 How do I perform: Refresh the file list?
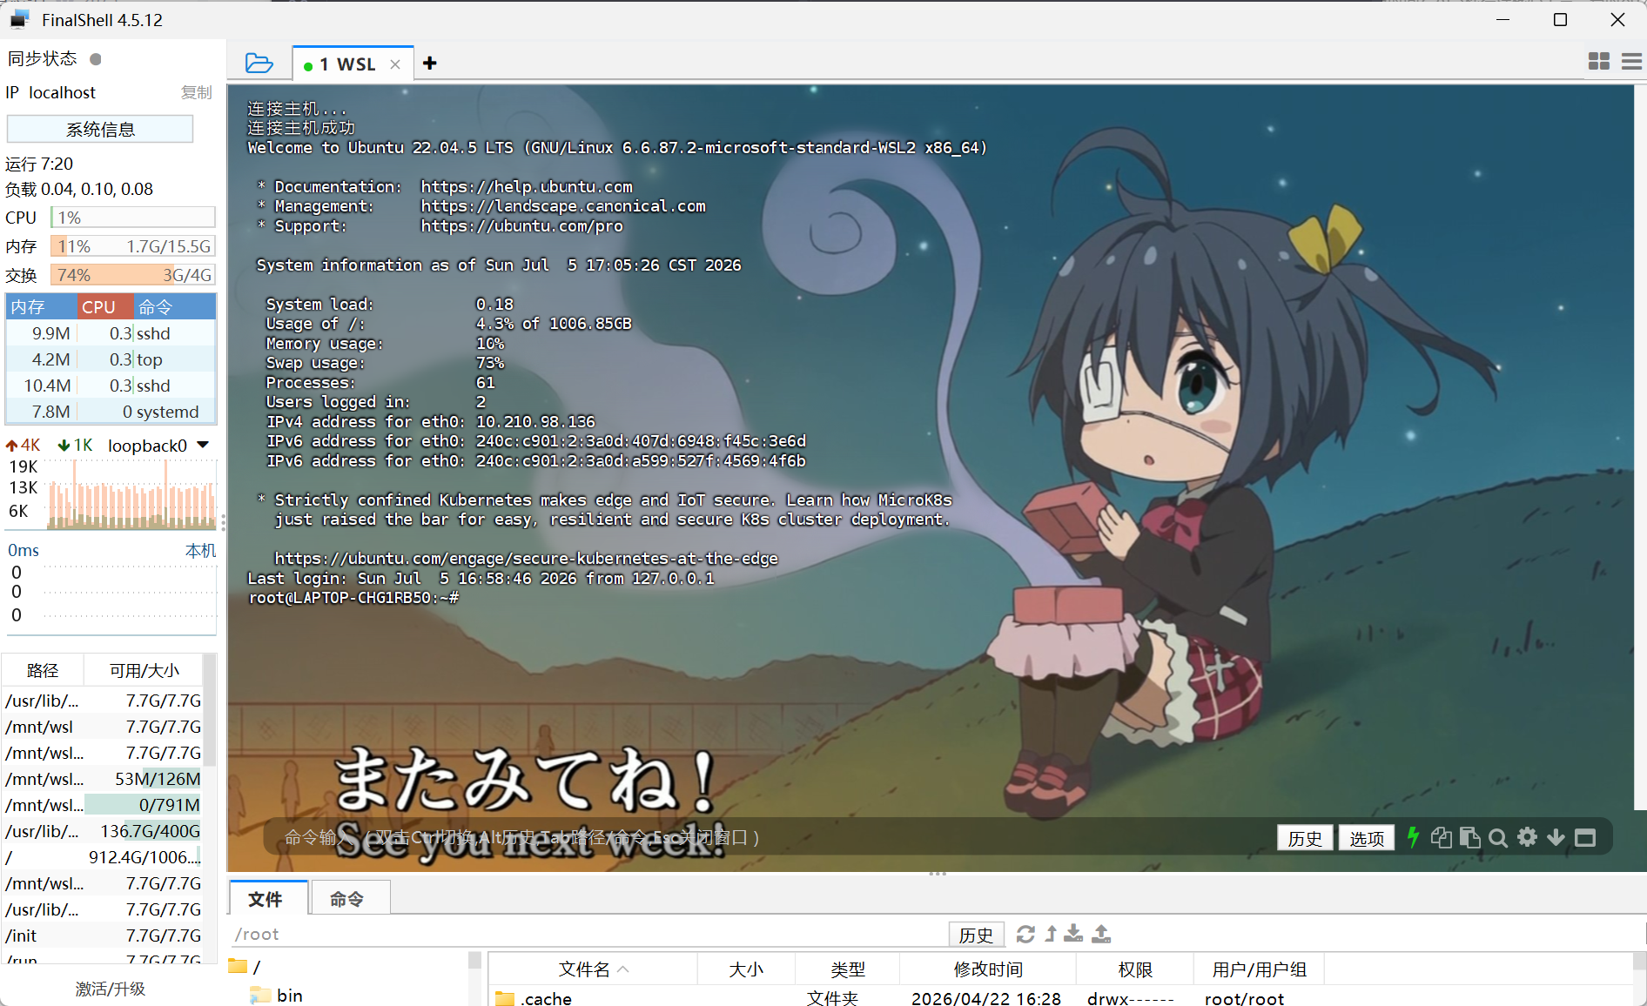1025,934
